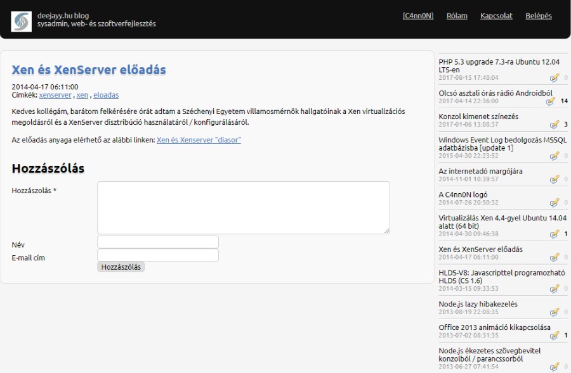Click comment icon for Office 2013 animáció post

click(x=555, y=335)
